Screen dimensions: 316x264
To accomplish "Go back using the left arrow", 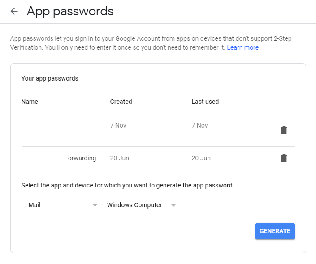I will coord(14,11).
